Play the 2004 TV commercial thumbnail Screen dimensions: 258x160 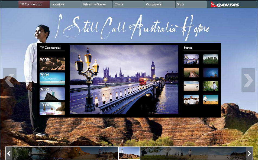[52, 79]
